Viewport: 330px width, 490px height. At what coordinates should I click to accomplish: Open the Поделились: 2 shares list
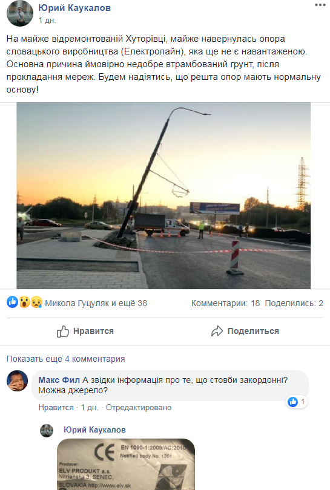294,303
